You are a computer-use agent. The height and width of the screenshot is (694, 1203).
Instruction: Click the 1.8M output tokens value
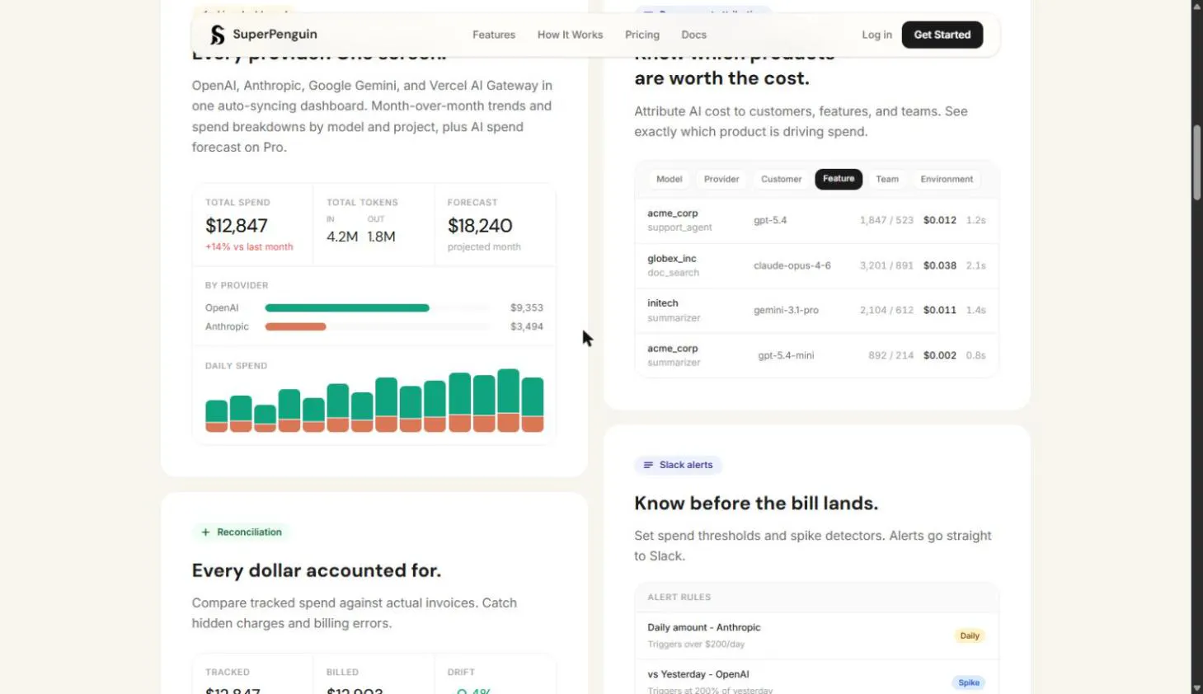381,237
